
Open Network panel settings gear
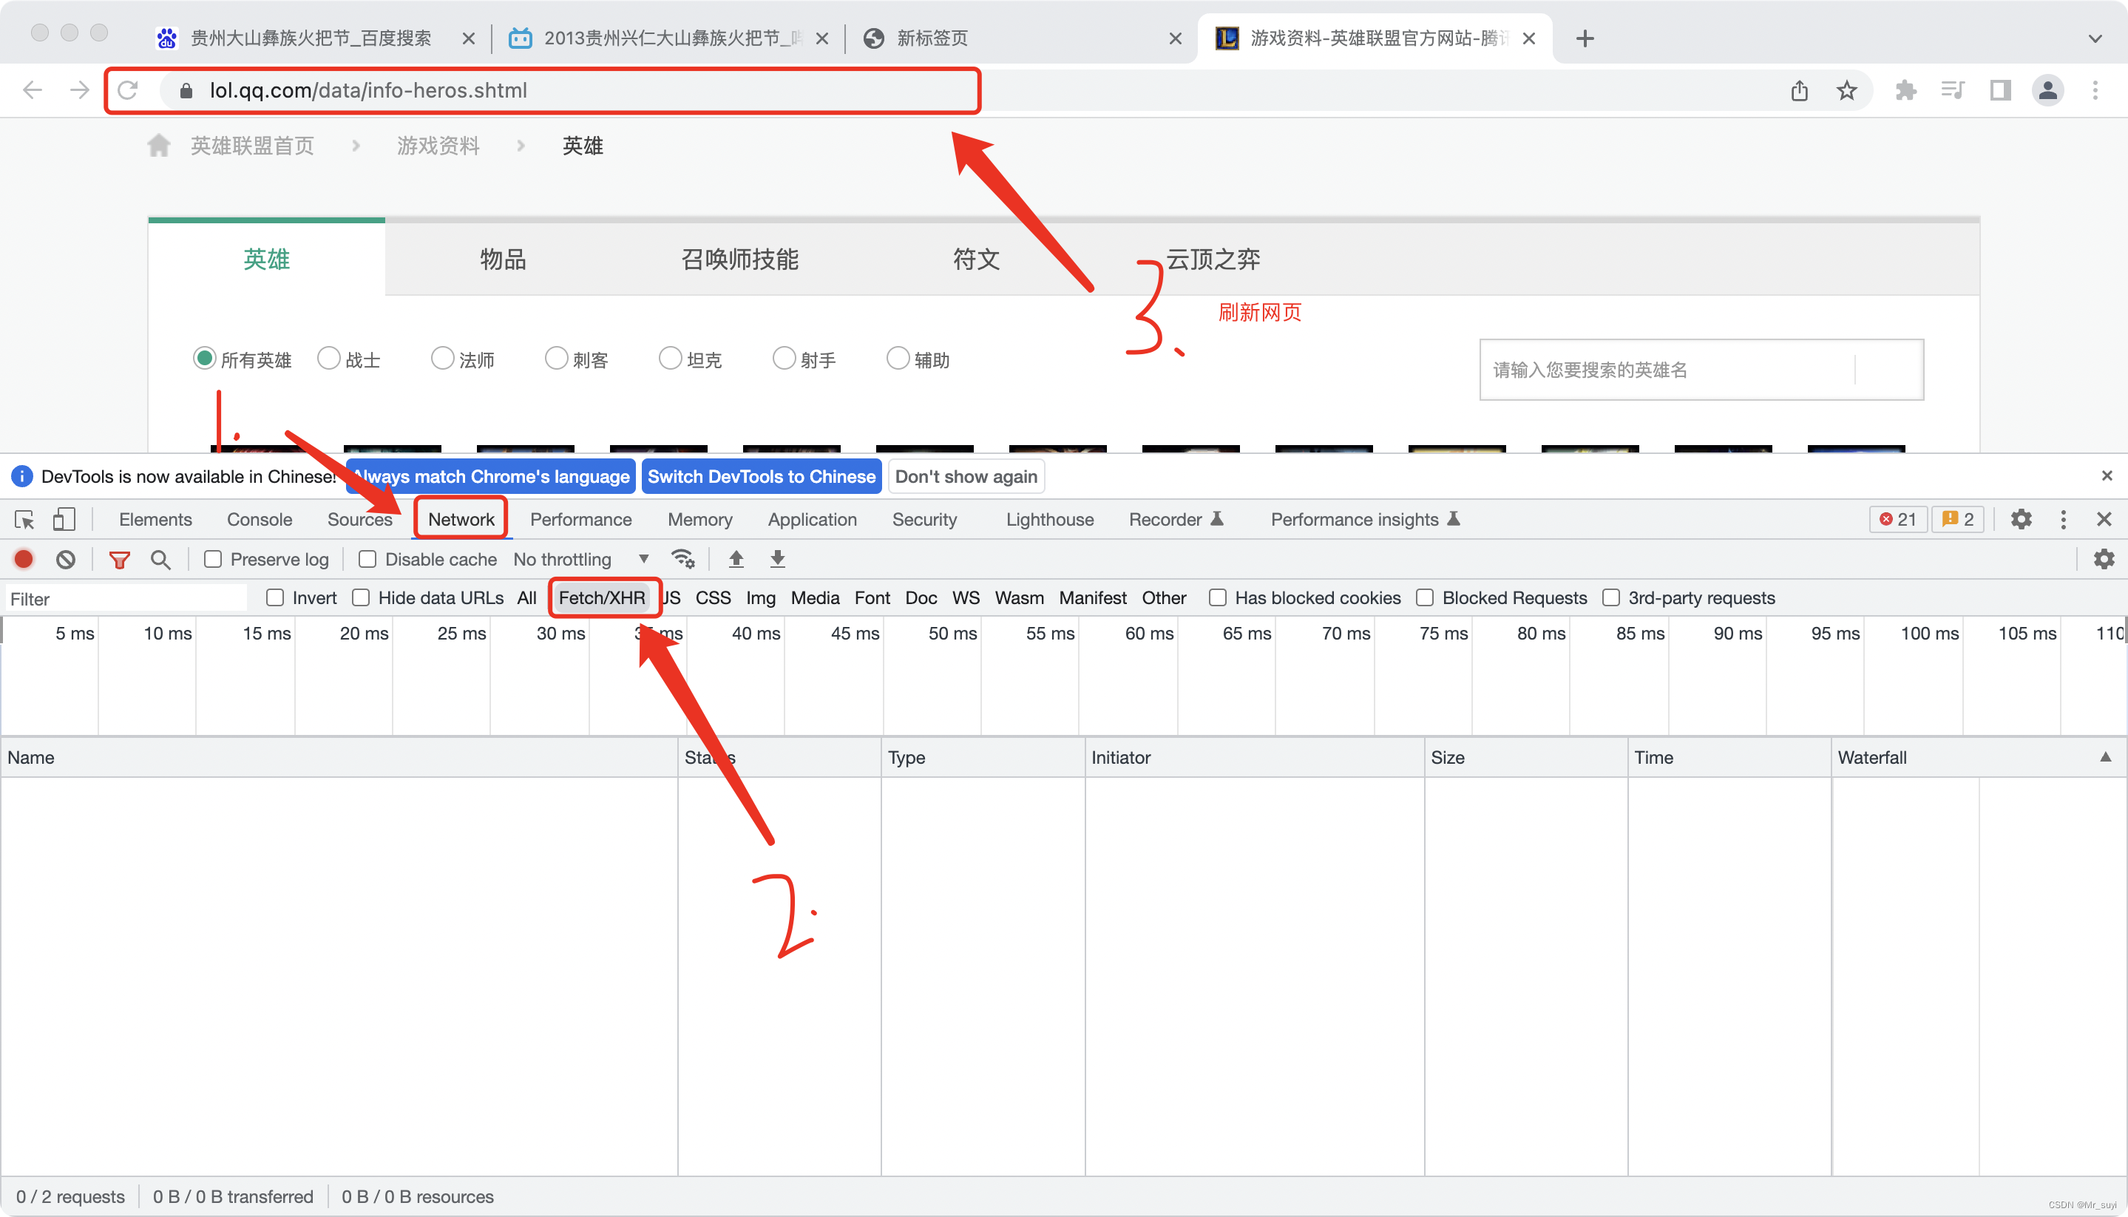2104,559
